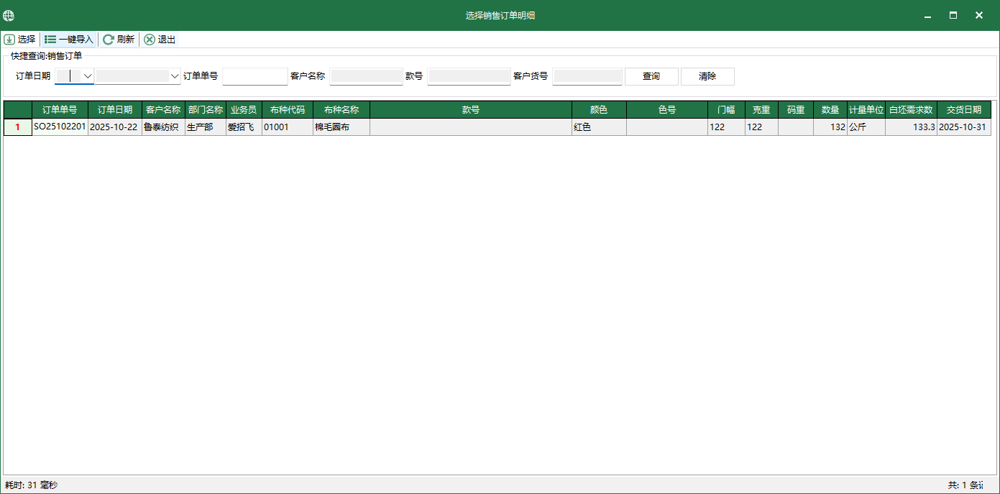1000x494 pixels.
Task: Select row 1 via its row number
Action: (x=18, y=127)
